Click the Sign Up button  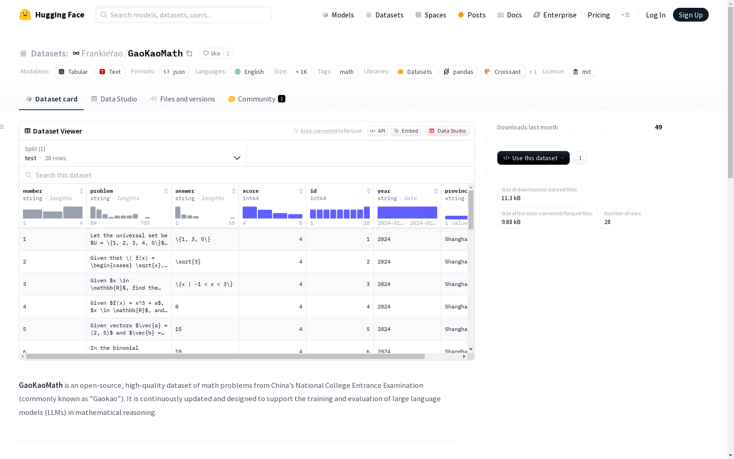pyautogui.click(x=690, y=15)
